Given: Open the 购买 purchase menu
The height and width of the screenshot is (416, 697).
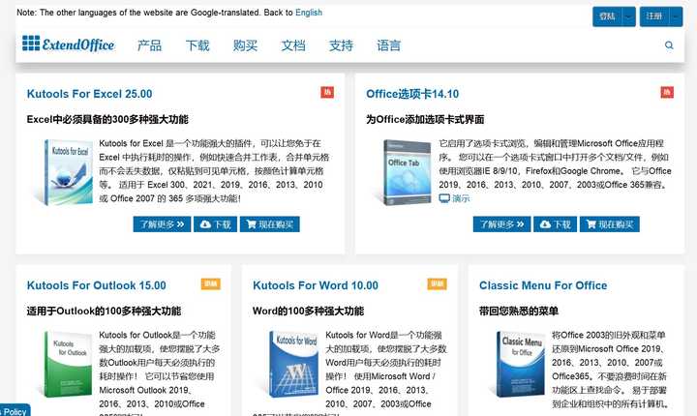Looking at the screenshot, I should [x=245, y=45].
